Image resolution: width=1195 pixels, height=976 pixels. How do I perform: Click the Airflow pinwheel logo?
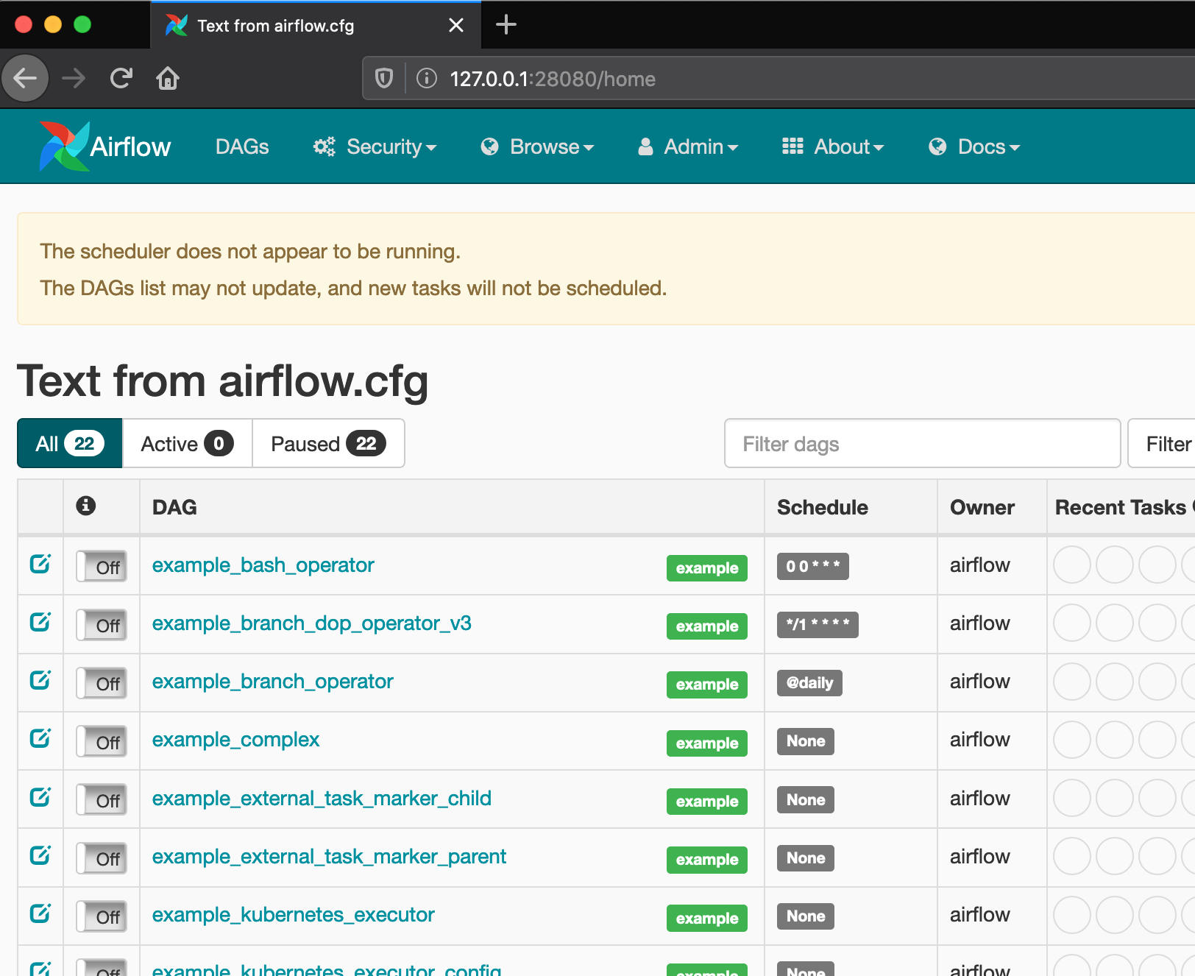[x=65, y=146]
